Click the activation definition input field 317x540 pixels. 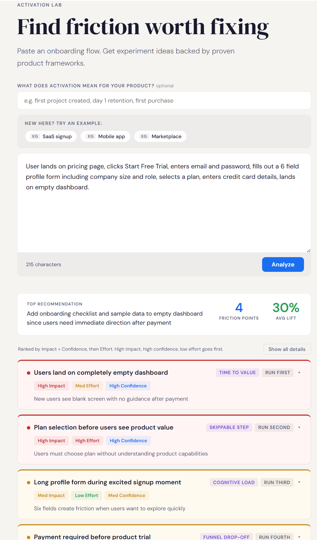(164, 100)
